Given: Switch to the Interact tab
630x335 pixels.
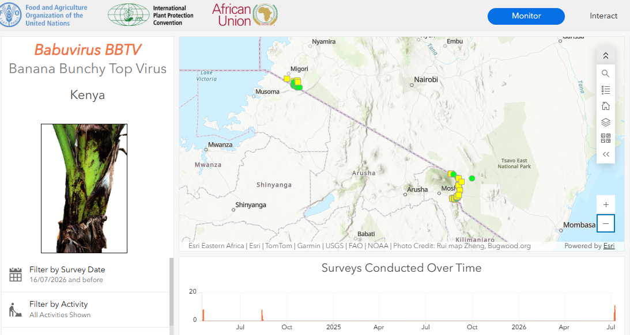Looking at the screenshot, I should 603,16.
